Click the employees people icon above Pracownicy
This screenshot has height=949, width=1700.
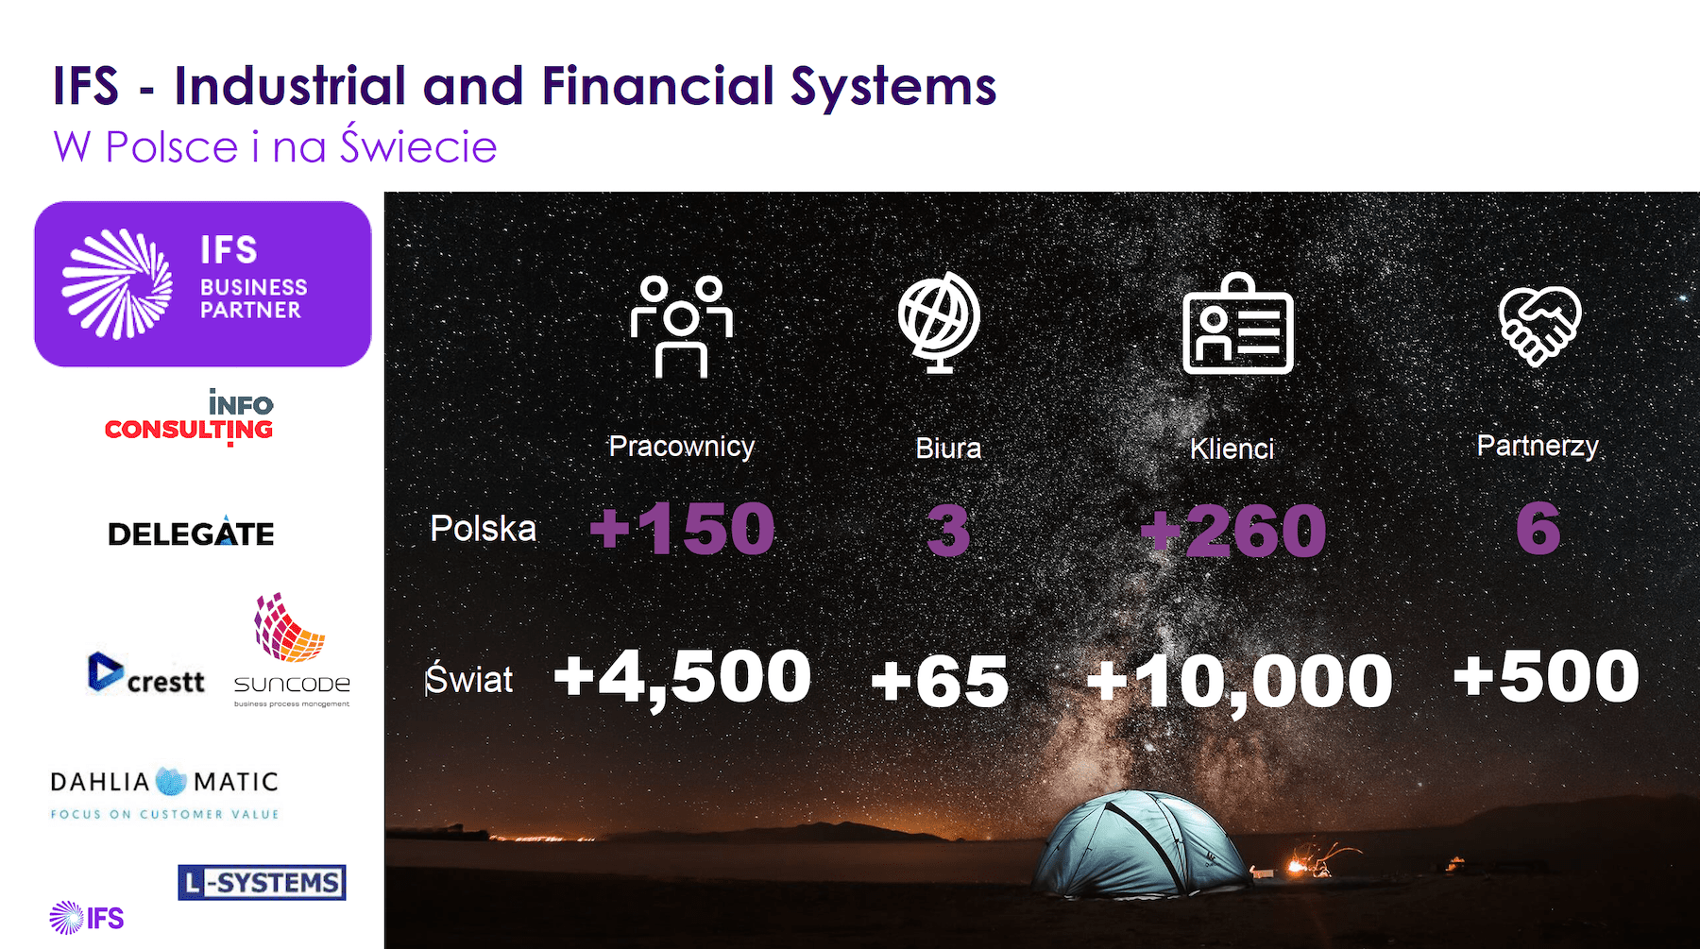(x=681, y=326)
